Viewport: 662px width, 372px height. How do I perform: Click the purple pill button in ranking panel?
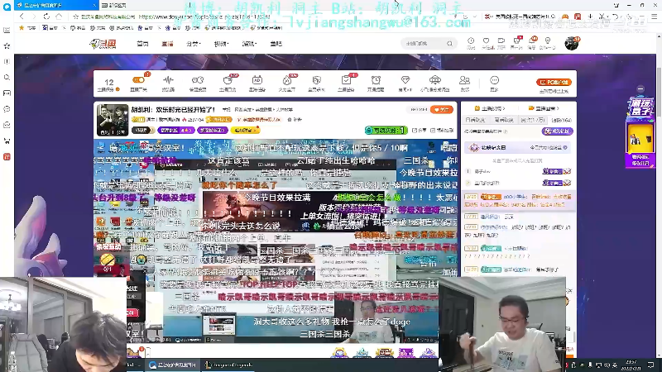(x=557, y=131)
